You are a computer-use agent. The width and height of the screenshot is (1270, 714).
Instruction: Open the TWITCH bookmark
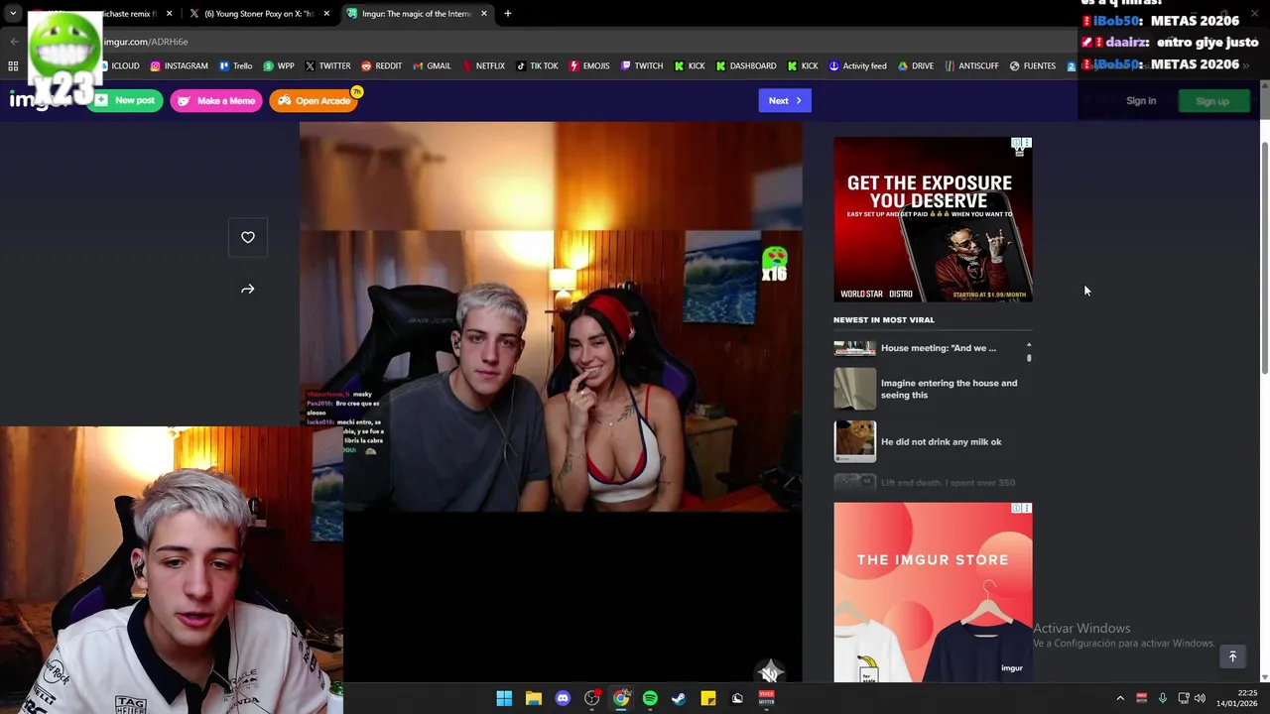click(x=642, y=66)
